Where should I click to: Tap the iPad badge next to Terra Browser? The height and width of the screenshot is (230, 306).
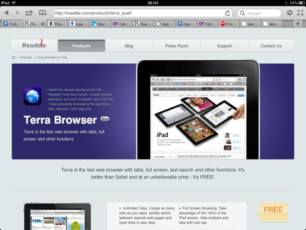click(105, 119)
